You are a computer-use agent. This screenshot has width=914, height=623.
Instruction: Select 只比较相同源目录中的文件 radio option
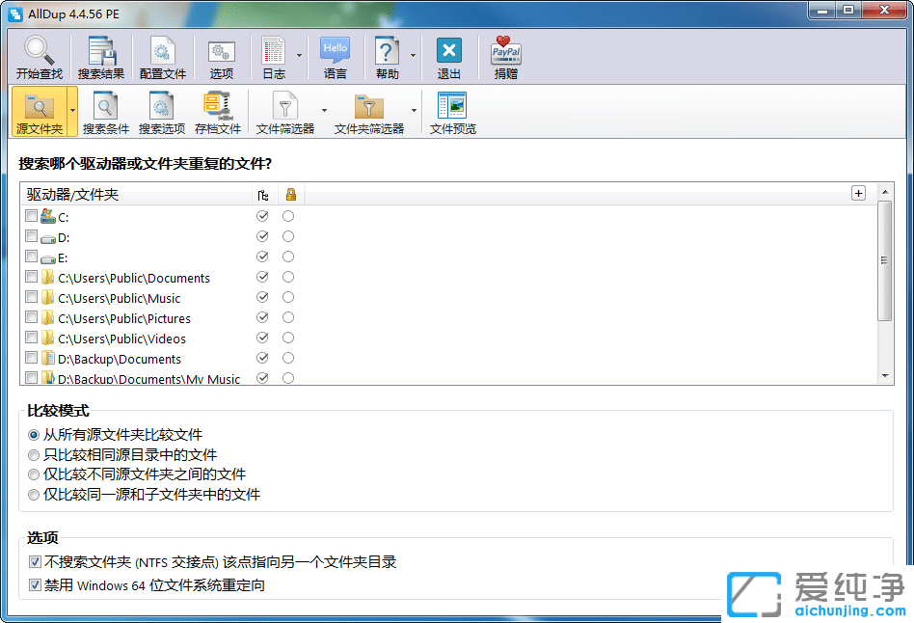pyautogui.click(x=35, y=455)
